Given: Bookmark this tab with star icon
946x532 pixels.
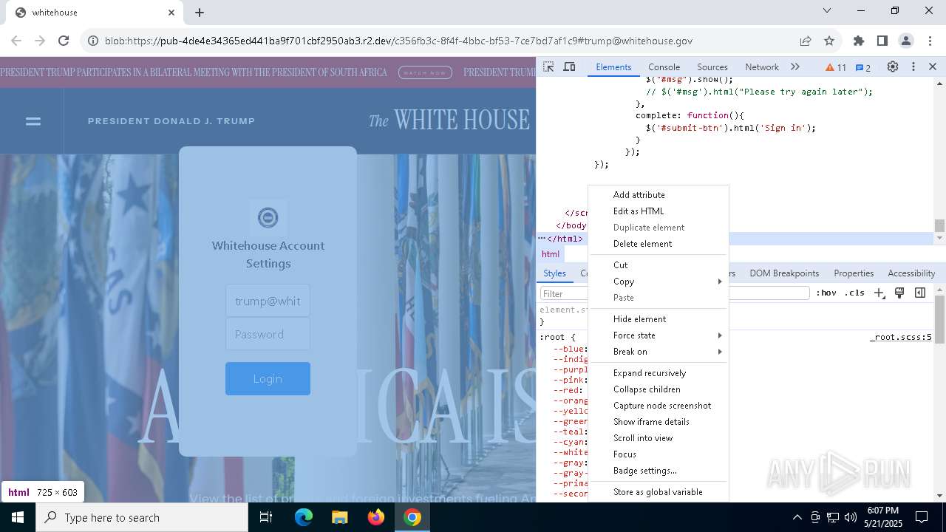Looking at the screenshot, I should [x=829, y=41].
